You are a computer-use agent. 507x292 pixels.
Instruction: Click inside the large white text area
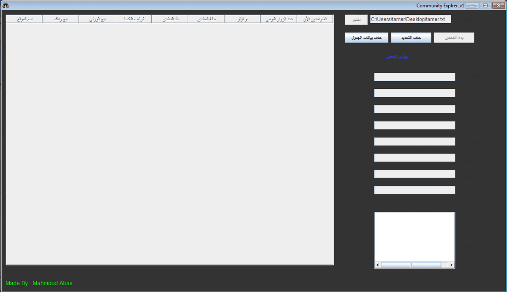tap(414, 237)
